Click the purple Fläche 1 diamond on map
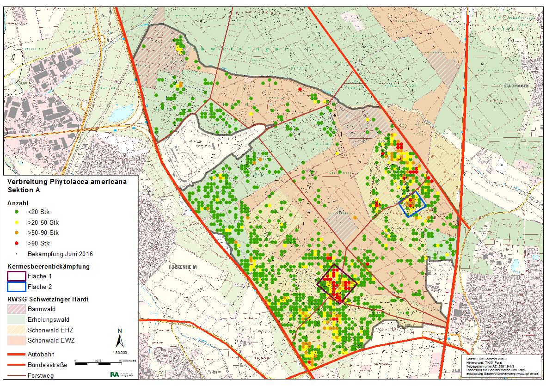 [x=337, y=283]
